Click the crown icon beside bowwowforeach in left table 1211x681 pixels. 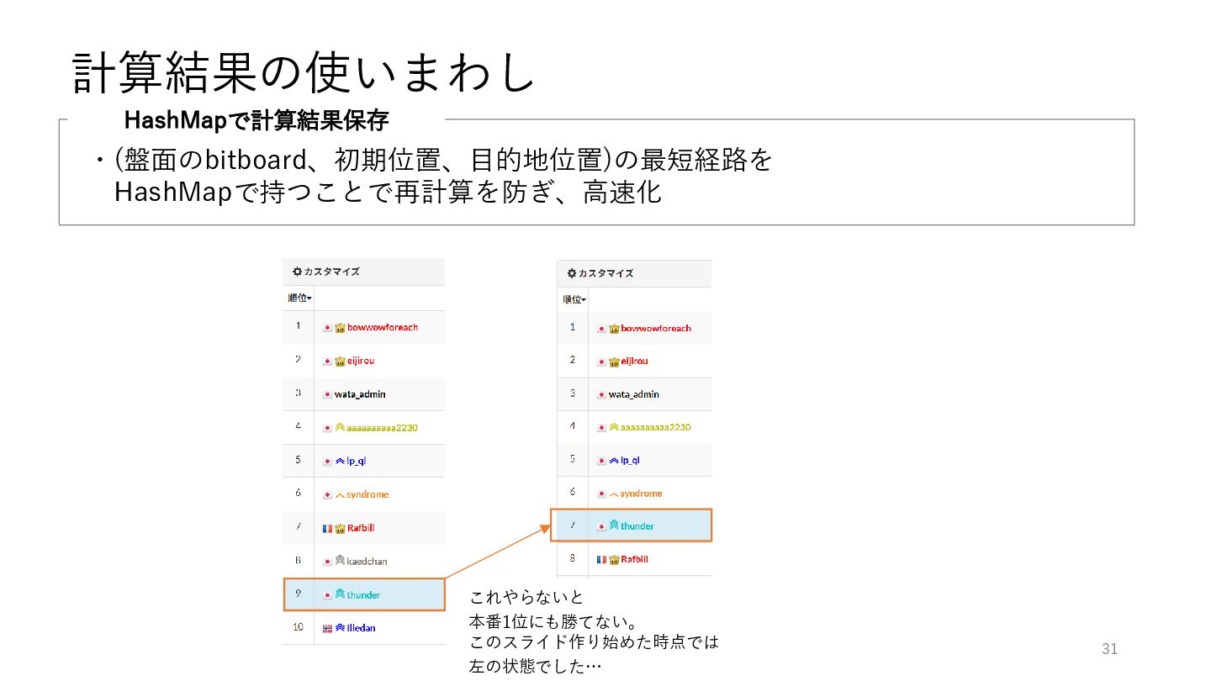pyautogui.click(x=340, y=327)
